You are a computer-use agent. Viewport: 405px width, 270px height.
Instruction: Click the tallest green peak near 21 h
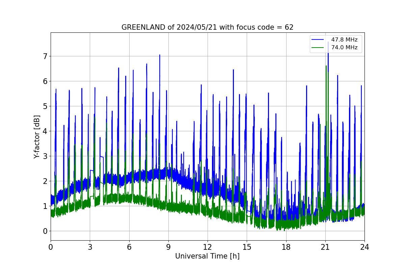[326, 66]
